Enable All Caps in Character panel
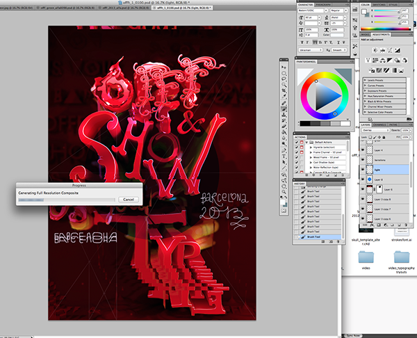417x338 pixels. [316, 42]
